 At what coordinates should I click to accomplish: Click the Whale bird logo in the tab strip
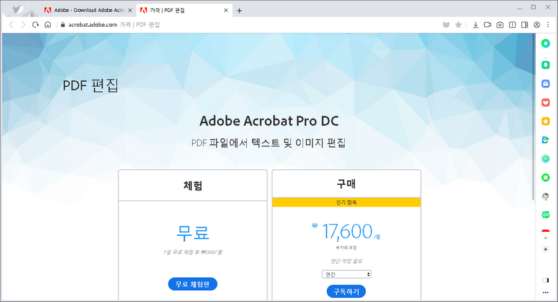click(x=18, y=9)
